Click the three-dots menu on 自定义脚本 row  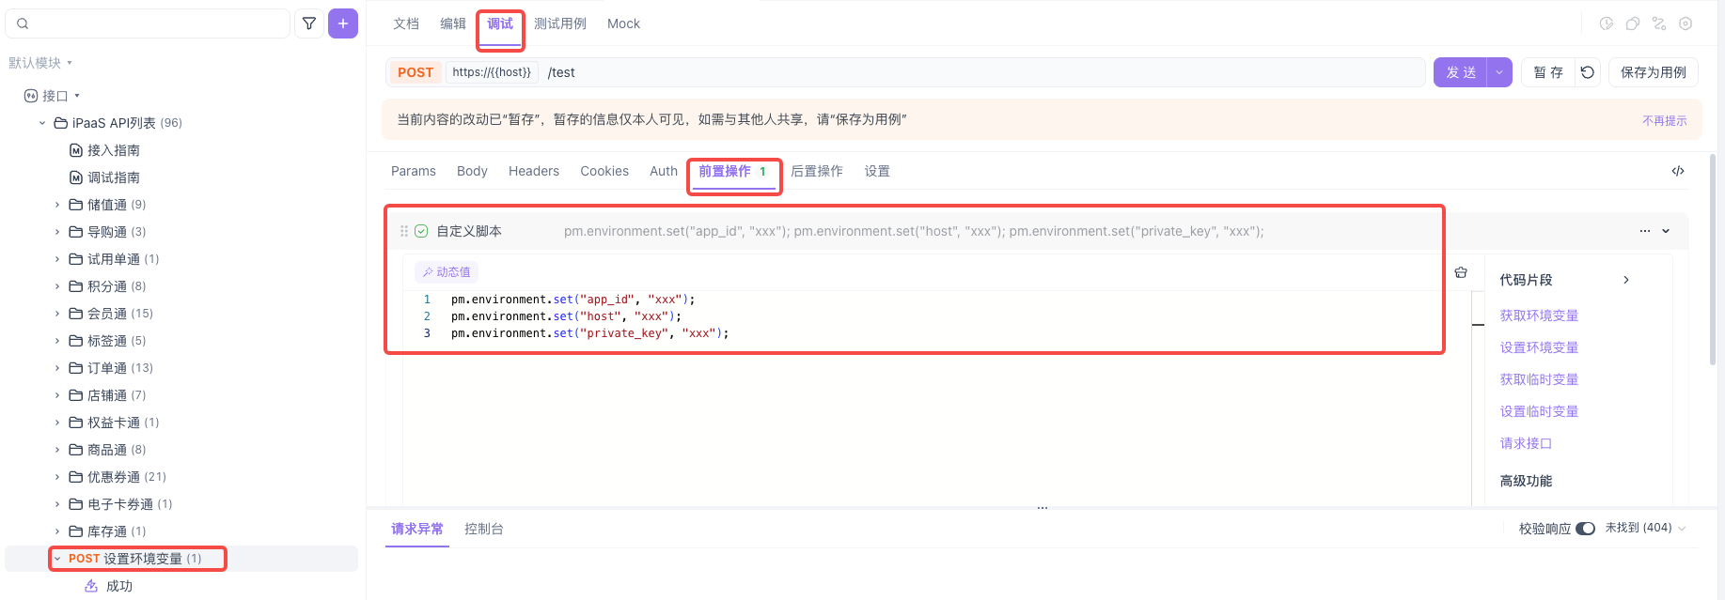[x=1645, y=231]
